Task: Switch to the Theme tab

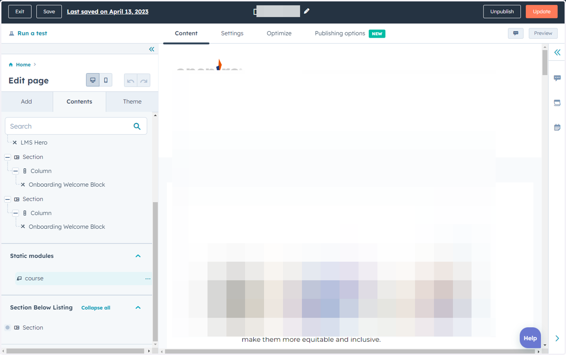Action: [132, 101]
